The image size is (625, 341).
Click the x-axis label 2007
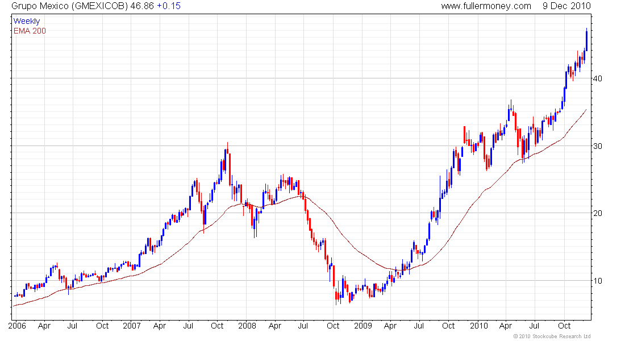[x=132, y=326]
